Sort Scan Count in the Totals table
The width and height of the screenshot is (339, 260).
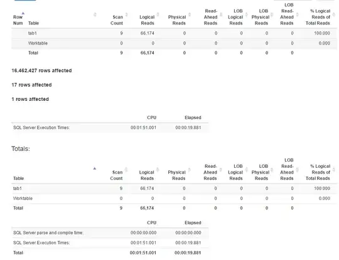coord(126,170)
